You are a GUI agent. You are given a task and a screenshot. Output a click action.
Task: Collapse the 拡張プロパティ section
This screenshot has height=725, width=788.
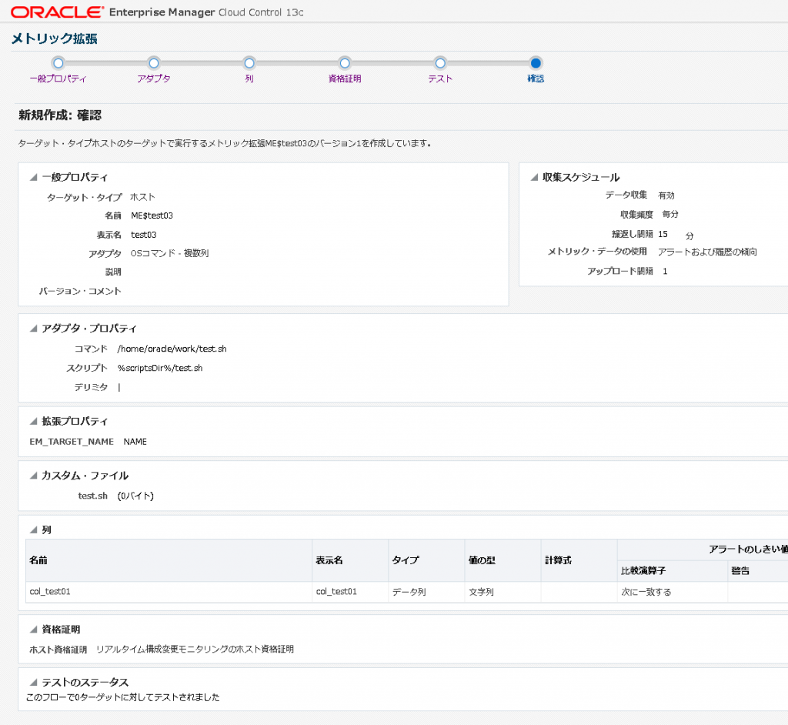(34, 421)
